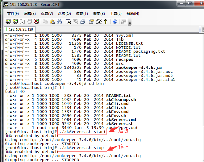The height and width of the screenshot is (162, 204).
Task: Open Help with the blue question icon
Action: [x=115, y=22]
